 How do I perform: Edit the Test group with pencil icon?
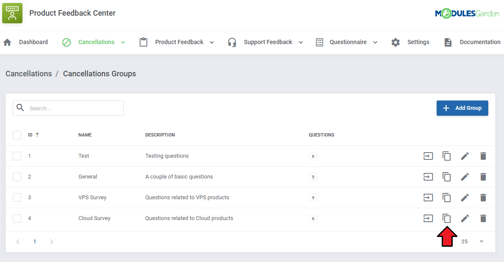[x=465, y=156]
